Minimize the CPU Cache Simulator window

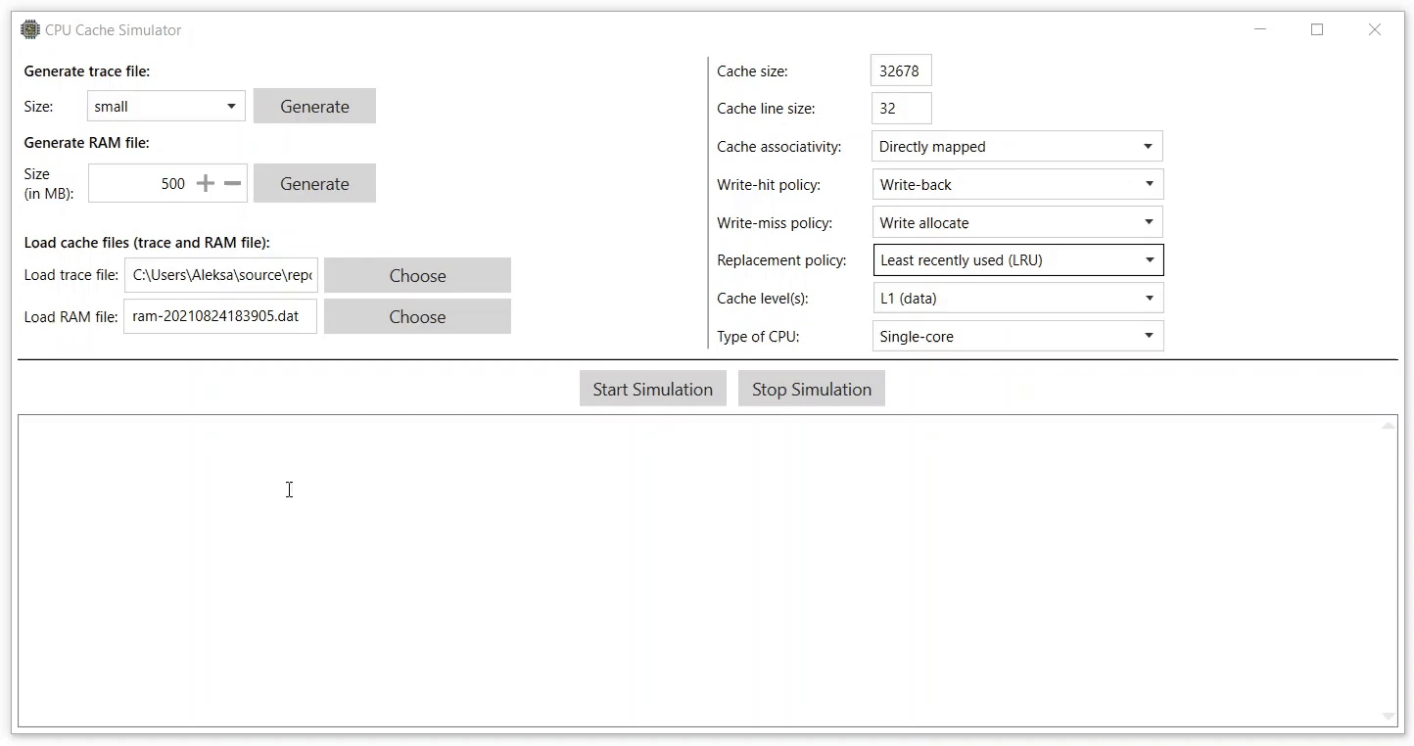pos(1260,29)
